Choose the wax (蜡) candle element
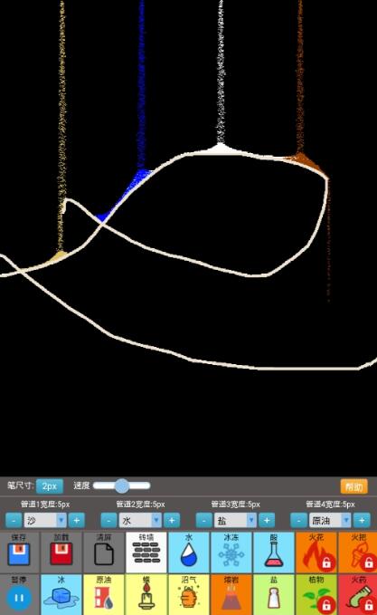This screenshot has width=377, height=615. click(x=146, y=594)
